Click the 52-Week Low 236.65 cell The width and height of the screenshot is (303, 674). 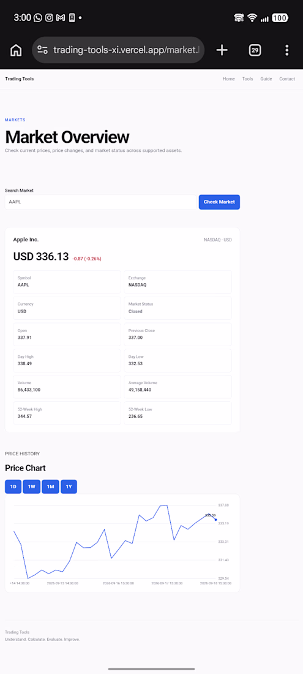pyautogui.click(x=178, y=412)
